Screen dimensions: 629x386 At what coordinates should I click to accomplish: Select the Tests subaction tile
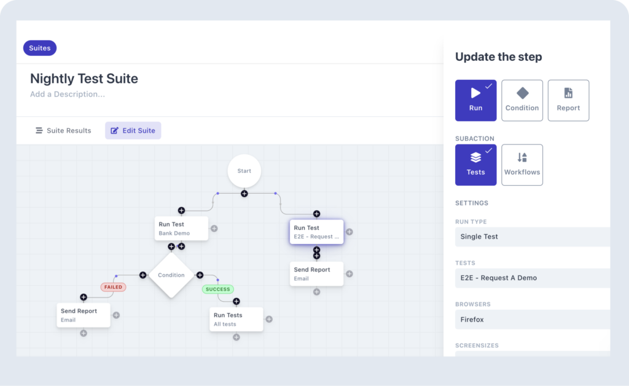click(475, 165)
